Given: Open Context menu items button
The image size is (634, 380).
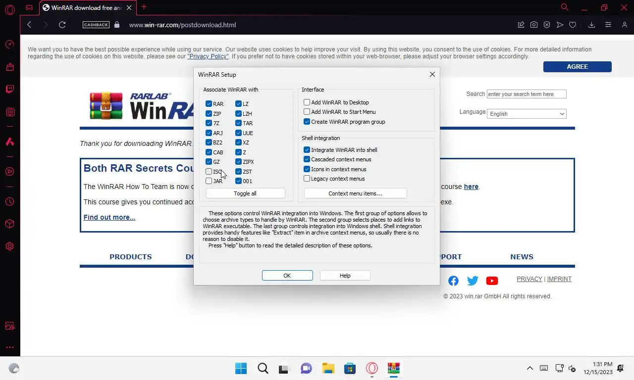Looking at the screenshot, I should [355, 193].
